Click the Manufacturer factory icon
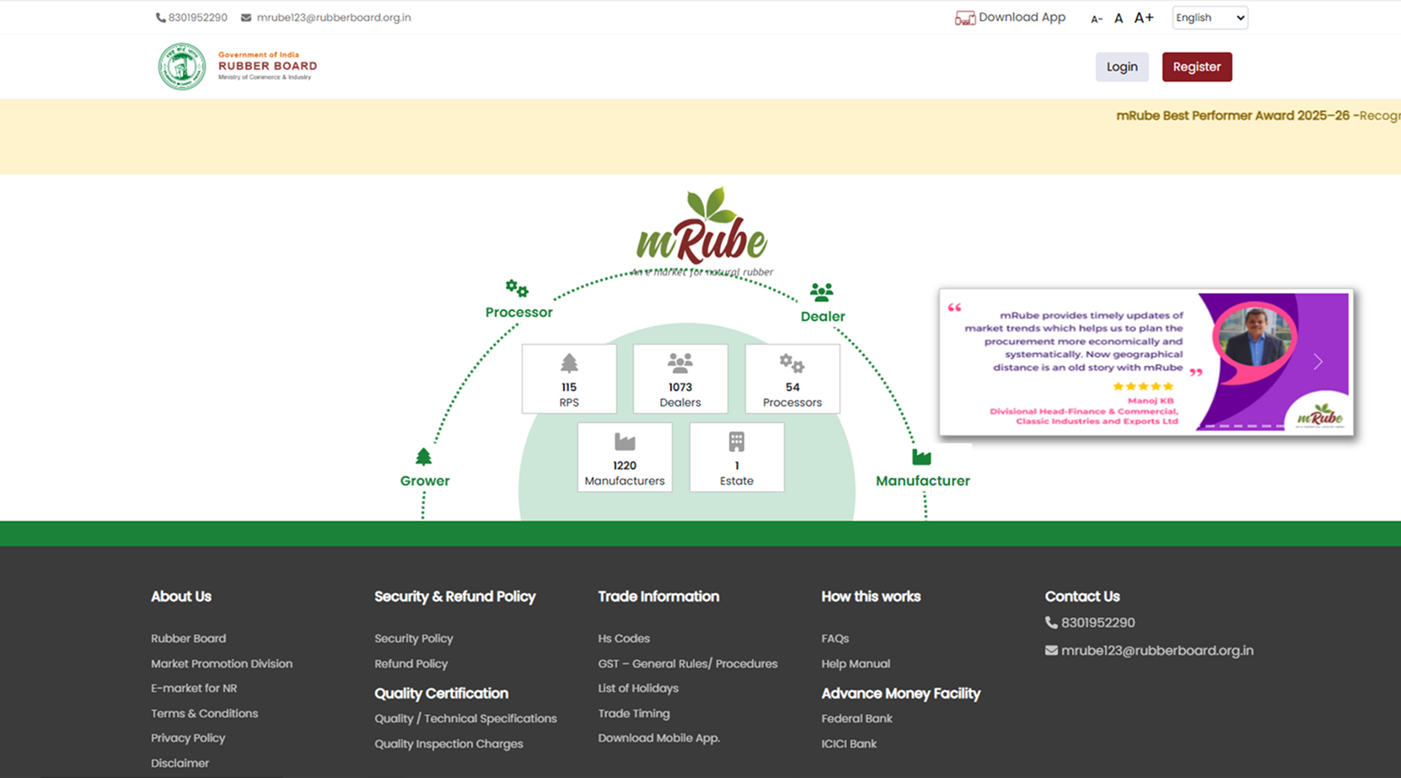The height and width of the screenshot is (778, 1401). (921, 457)
